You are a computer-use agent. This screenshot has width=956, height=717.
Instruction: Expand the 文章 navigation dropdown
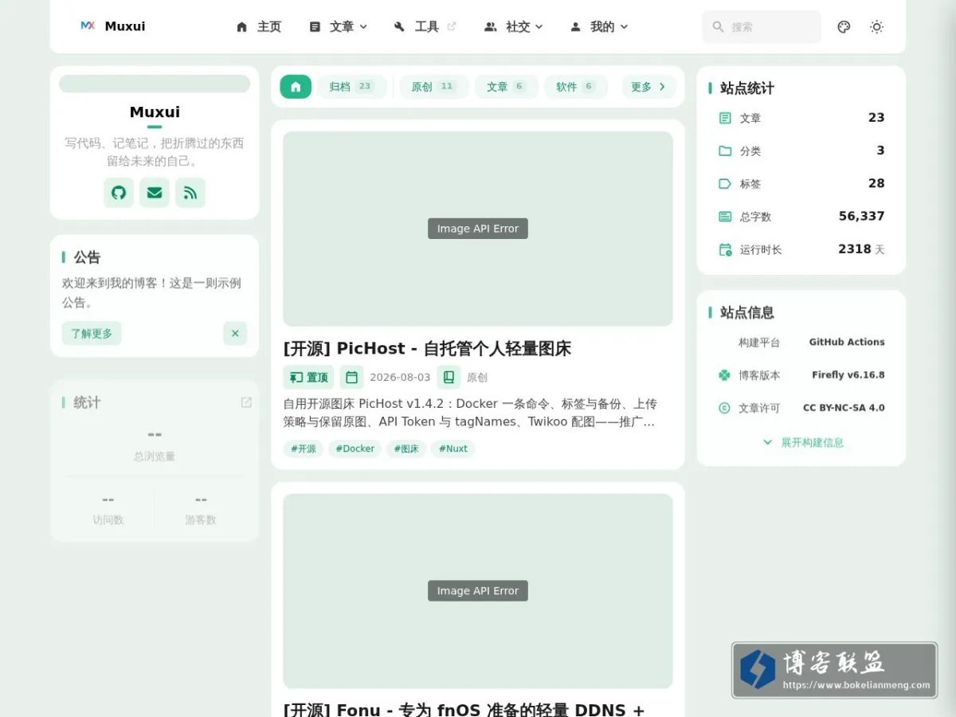(338, 27)
